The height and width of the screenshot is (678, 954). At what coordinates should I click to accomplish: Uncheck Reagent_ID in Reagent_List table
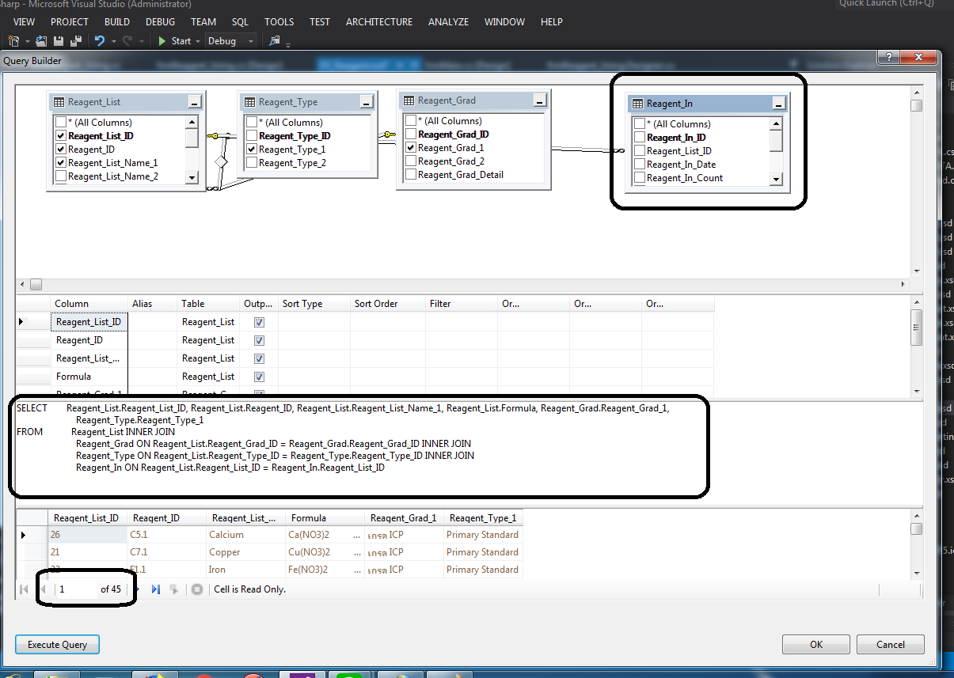[61, 150]
